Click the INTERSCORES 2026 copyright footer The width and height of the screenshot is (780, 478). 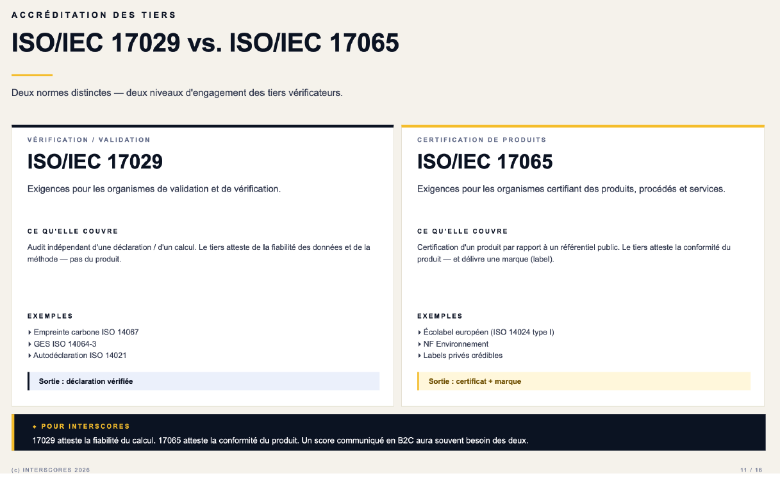click(51, 470)
